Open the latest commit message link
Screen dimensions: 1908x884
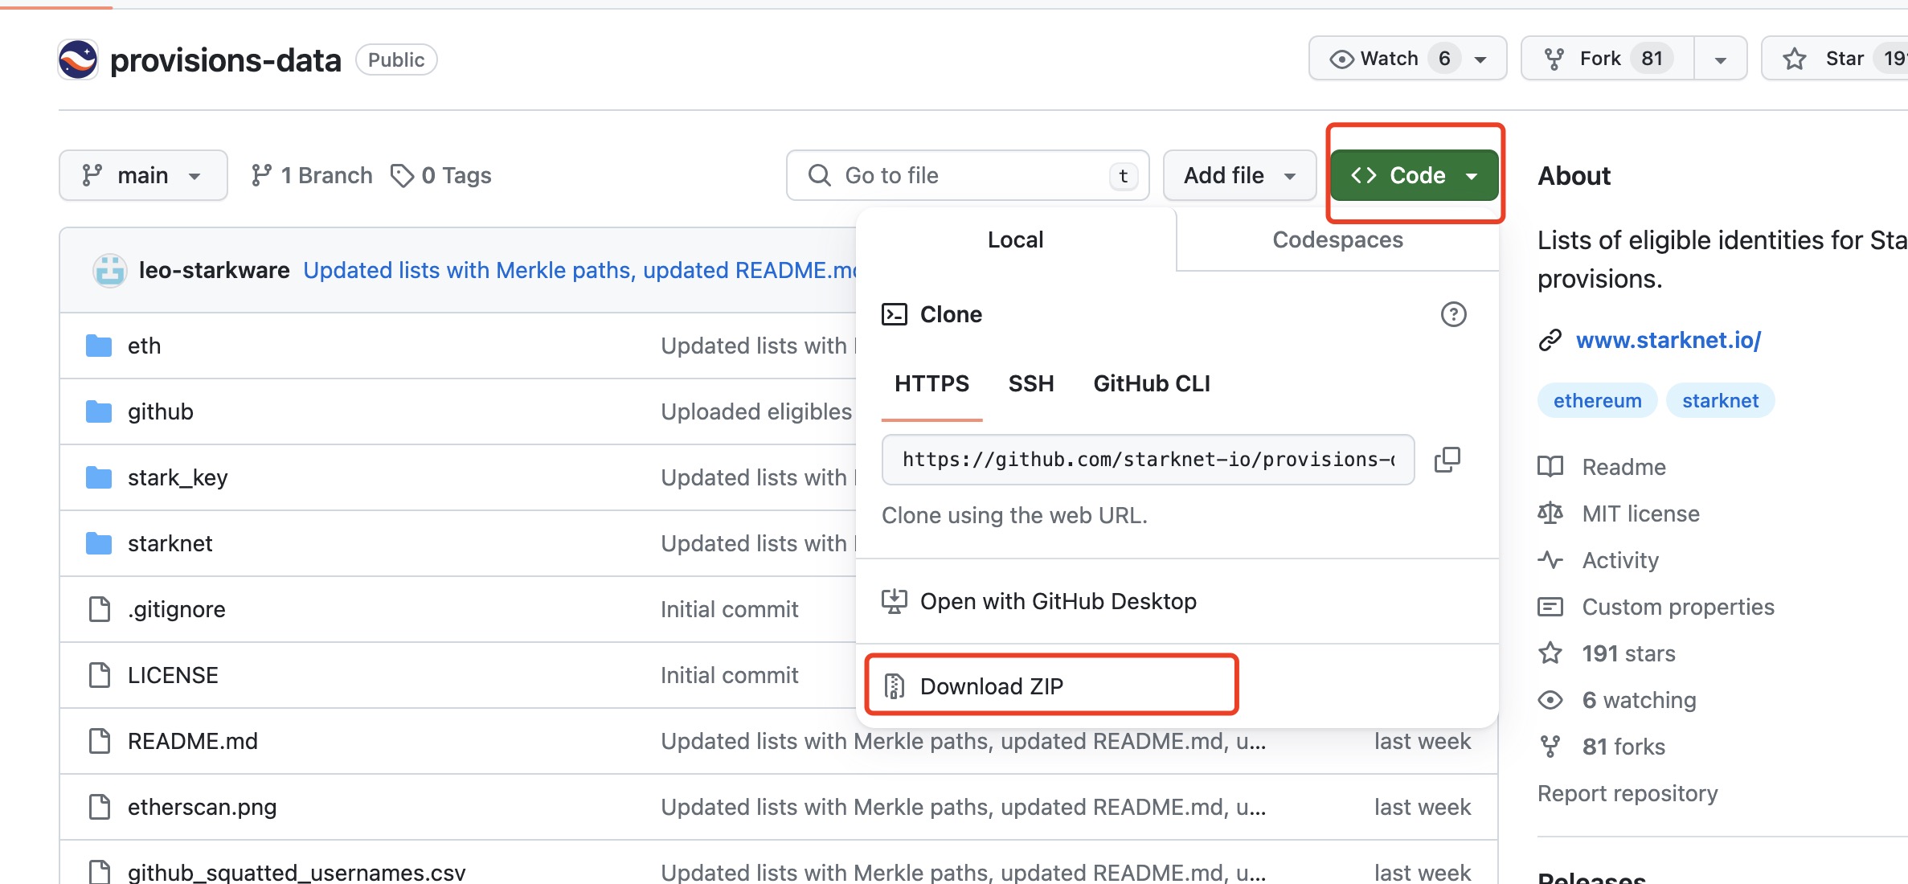click(579, 271)
